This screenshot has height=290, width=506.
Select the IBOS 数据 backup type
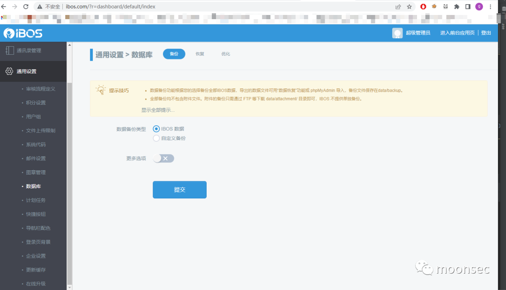coord(156,129)
